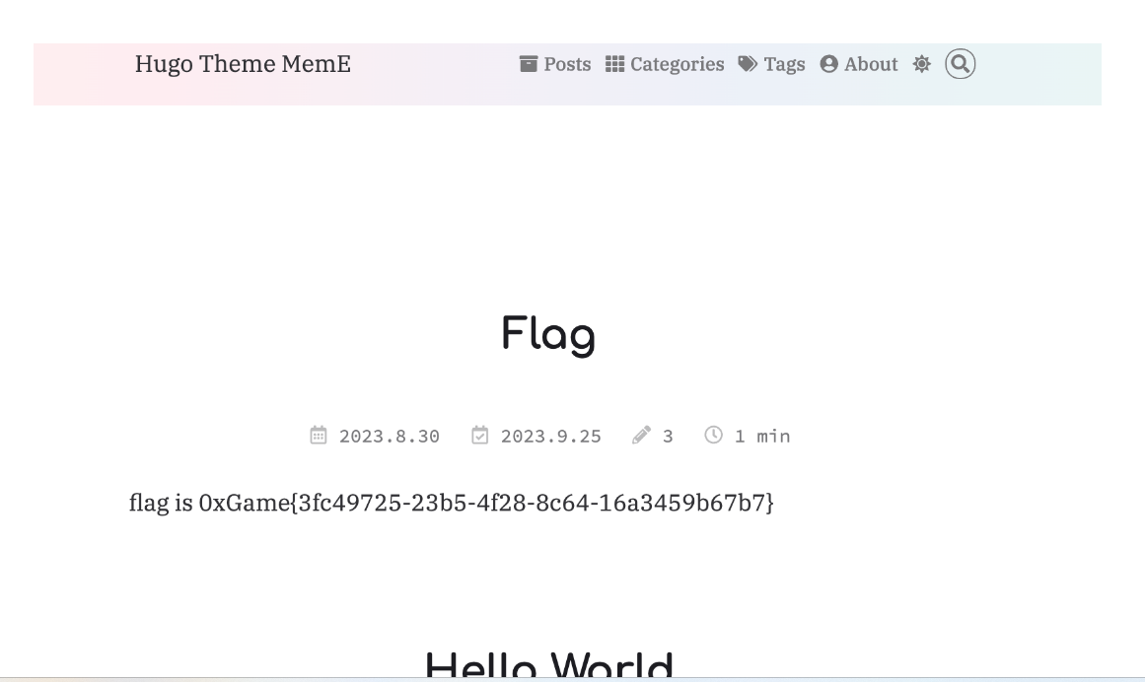The width and height of the screenshot is (1145, 682).
Task: Click the About person icon
Action: [826, 63]
